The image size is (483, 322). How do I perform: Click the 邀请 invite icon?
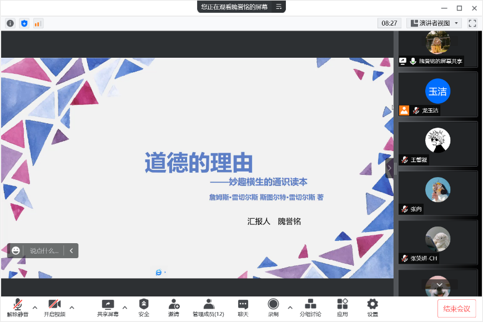tap(174, 307)
